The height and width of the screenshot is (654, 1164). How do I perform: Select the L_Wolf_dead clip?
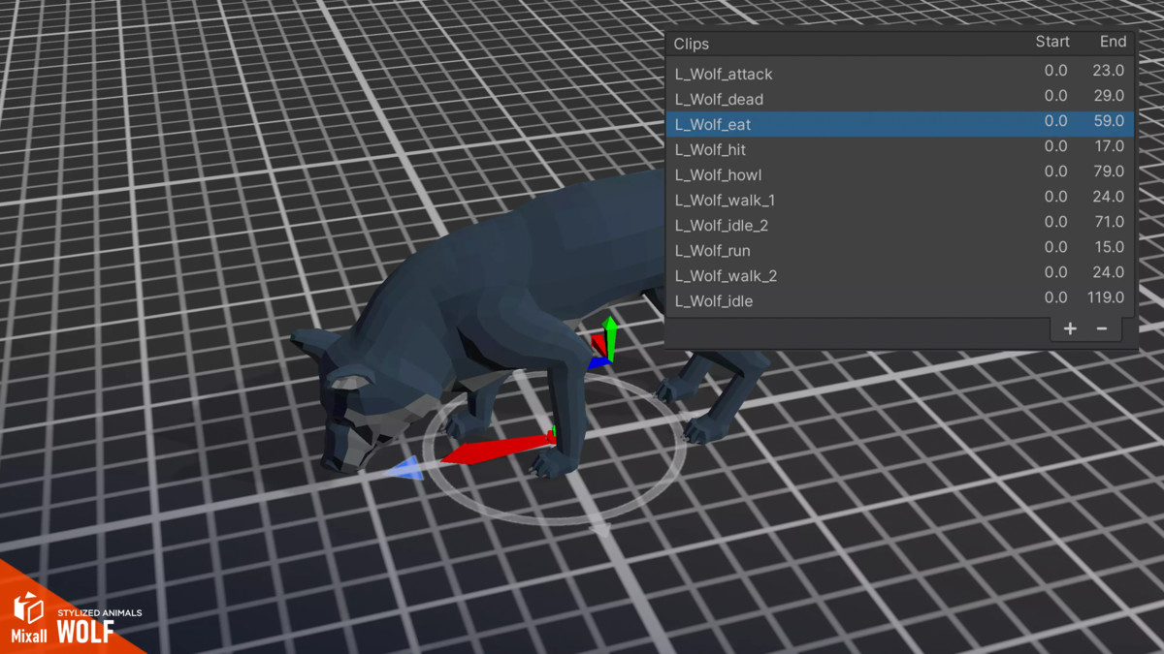(x=900, y=99)
